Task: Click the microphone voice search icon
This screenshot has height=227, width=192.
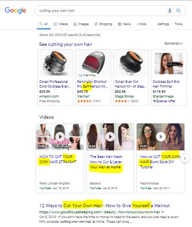Action: 170,11
